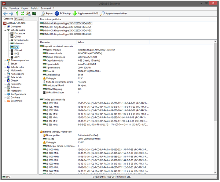
Task: Click the SPD status bar icon
Action: coord(4,177)
